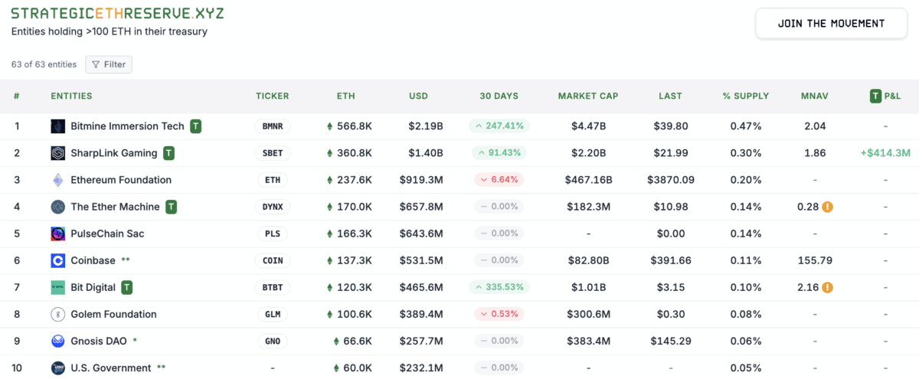Click the red 0.53% change badge
The height and width of the screenshot is (379, 919).
[499, 314]
